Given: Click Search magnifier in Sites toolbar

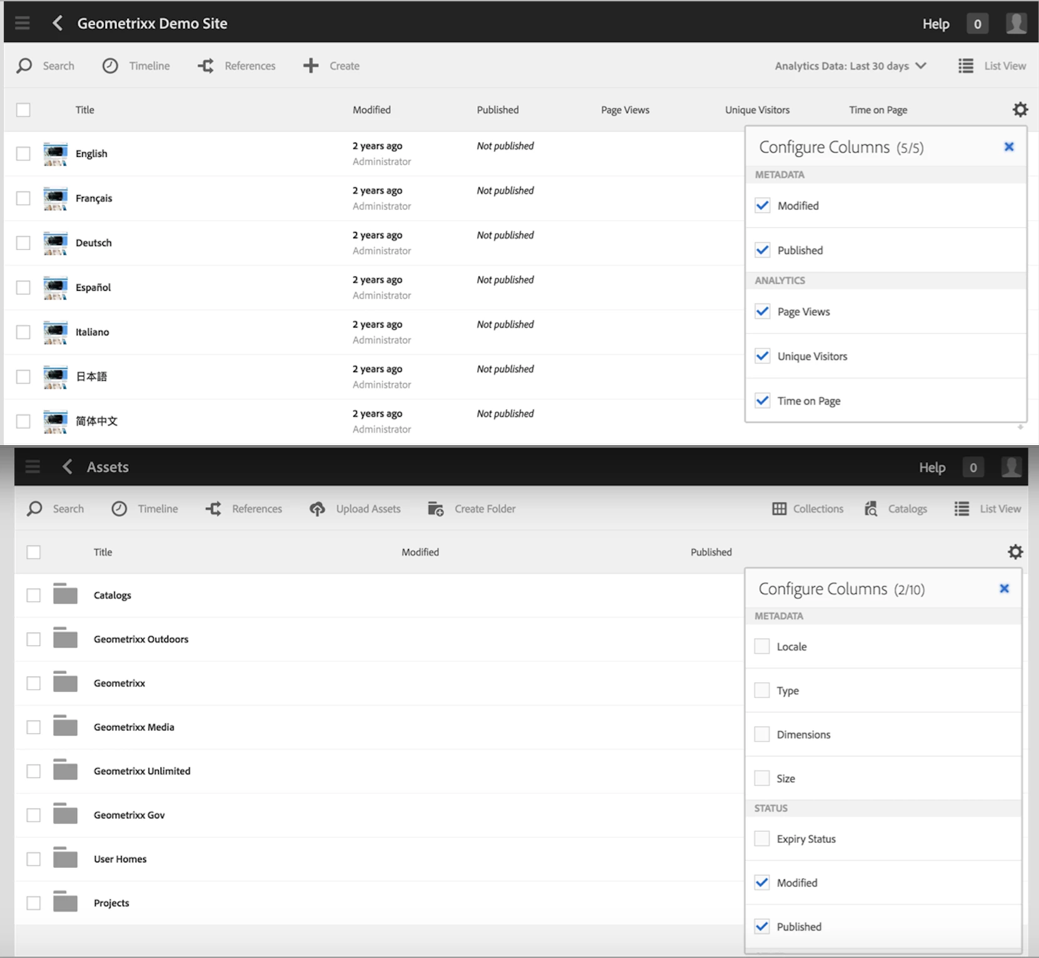Looking at the screenshot, I should click(x=24, y=66).
